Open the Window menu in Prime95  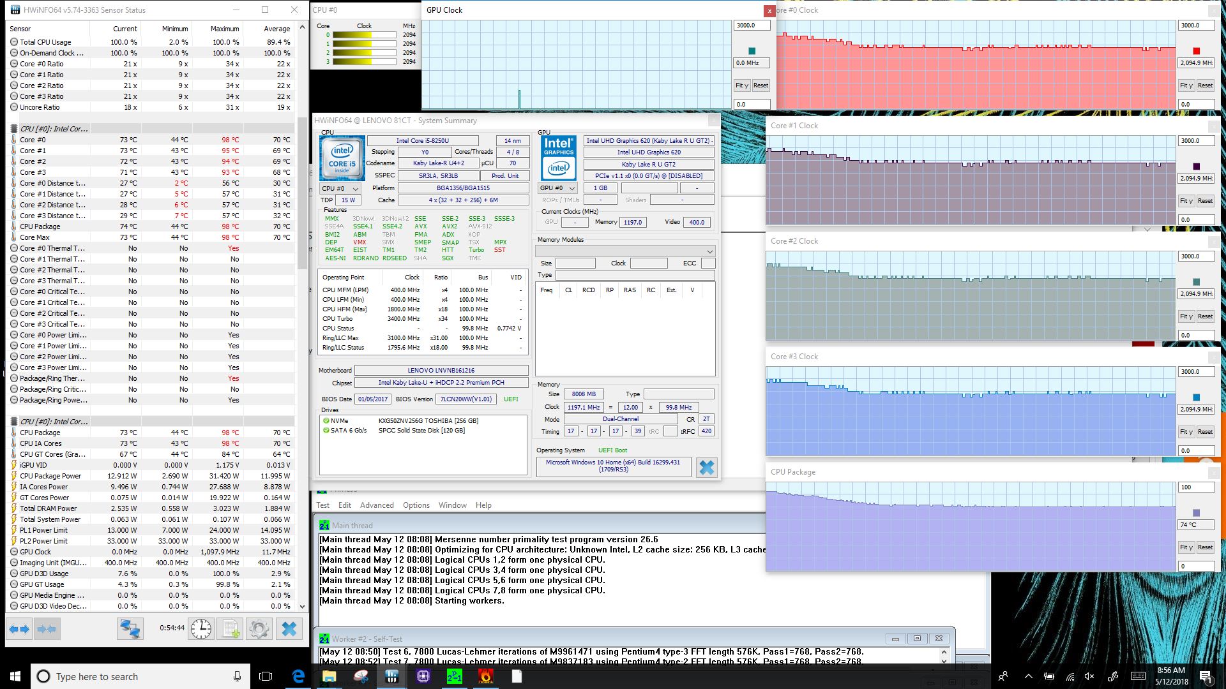[x=453, y=505]
